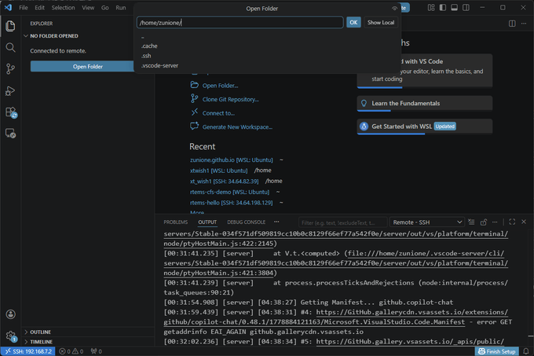This screenshot has height=356, width=534.
Task: Click forwarded ports status item
Action: (x=97, y=351)
